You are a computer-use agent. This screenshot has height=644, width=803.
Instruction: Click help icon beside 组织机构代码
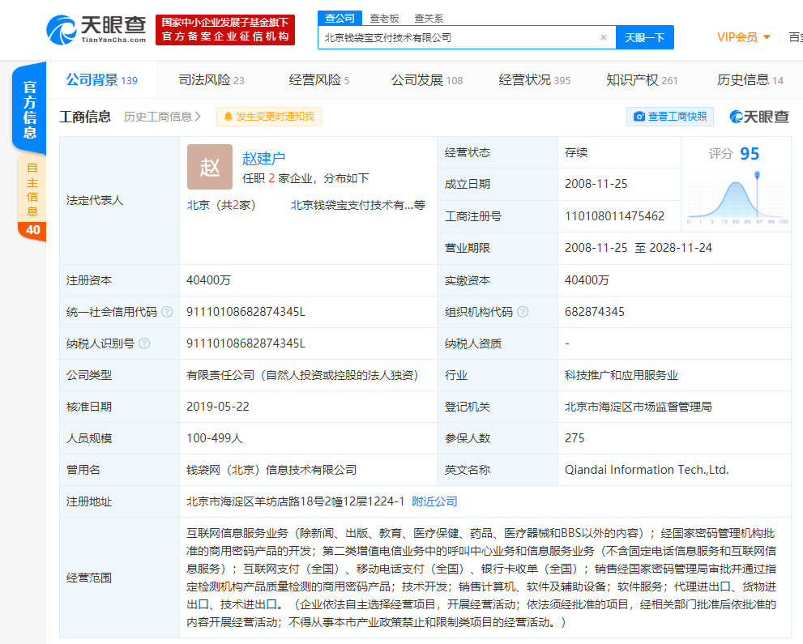[523, 312]
